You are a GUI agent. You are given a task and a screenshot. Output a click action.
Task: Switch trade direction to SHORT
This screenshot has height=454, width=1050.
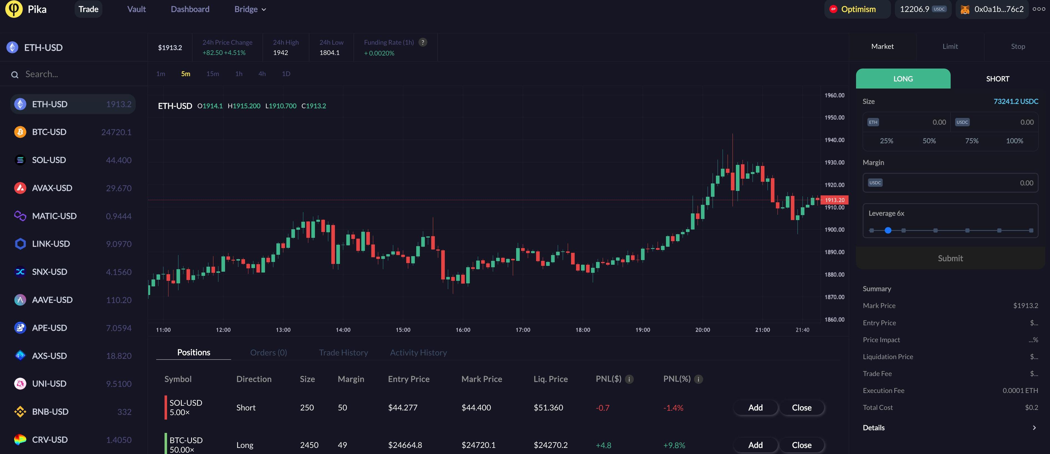click(998, 79)
